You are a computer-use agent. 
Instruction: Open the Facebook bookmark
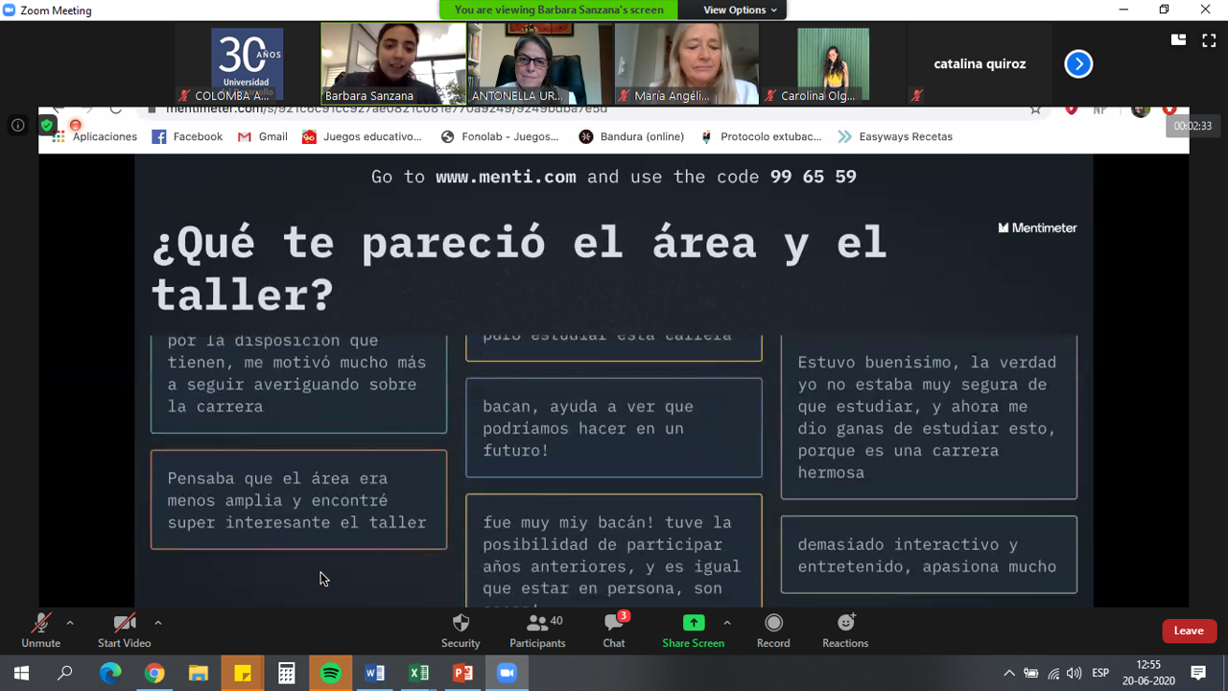coord(187,136)
